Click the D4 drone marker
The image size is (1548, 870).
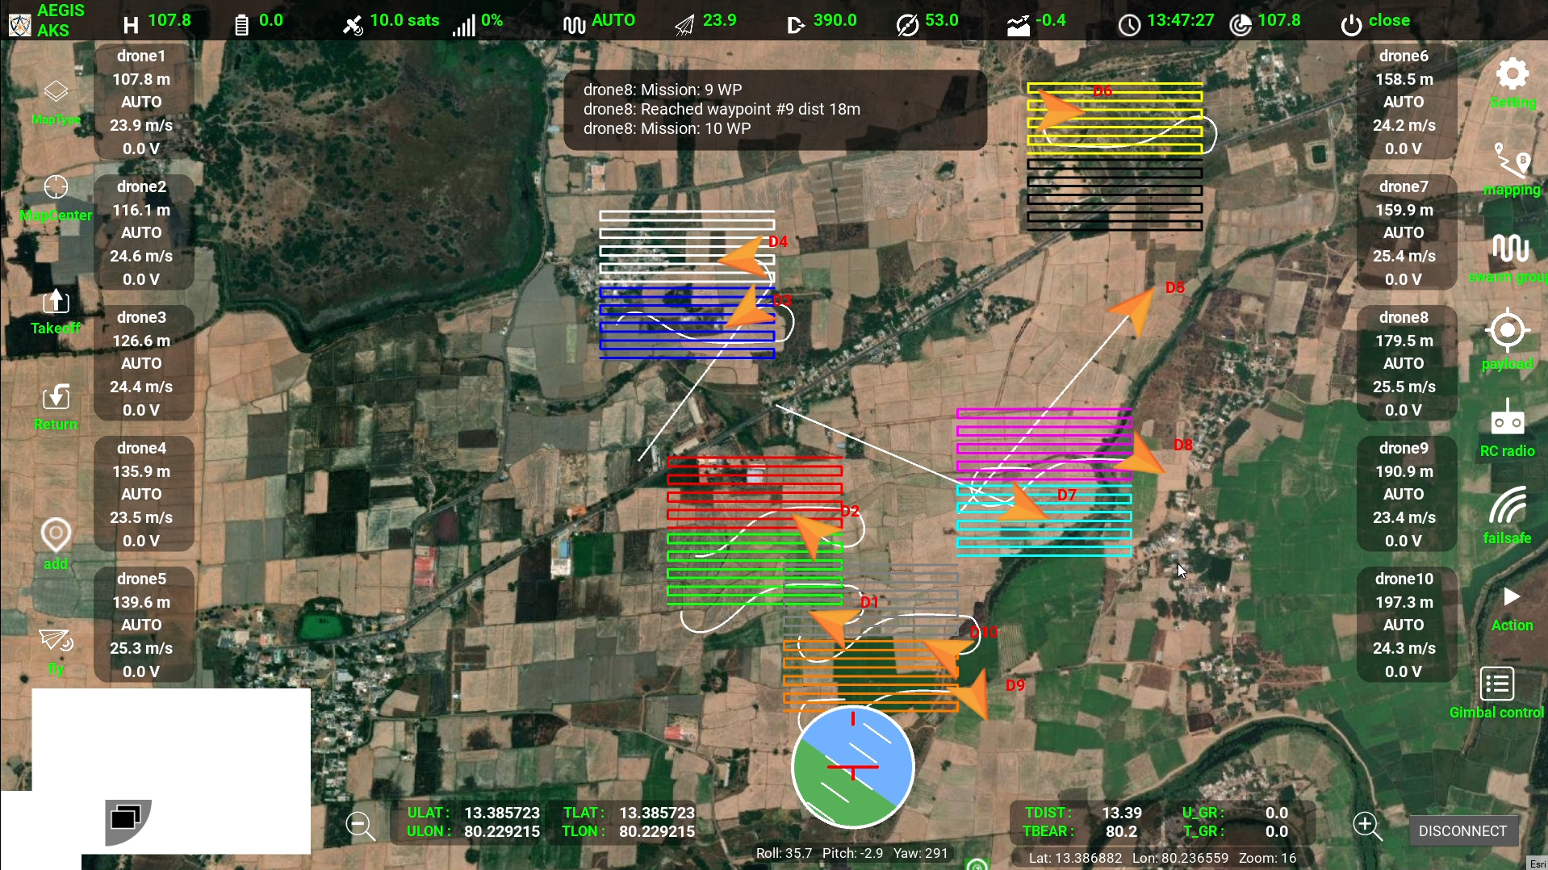click(x=744, y=256)
